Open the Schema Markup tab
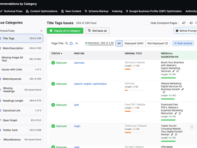Image resolution: width=197 pixels, height=148 pixels. point(97,11)
